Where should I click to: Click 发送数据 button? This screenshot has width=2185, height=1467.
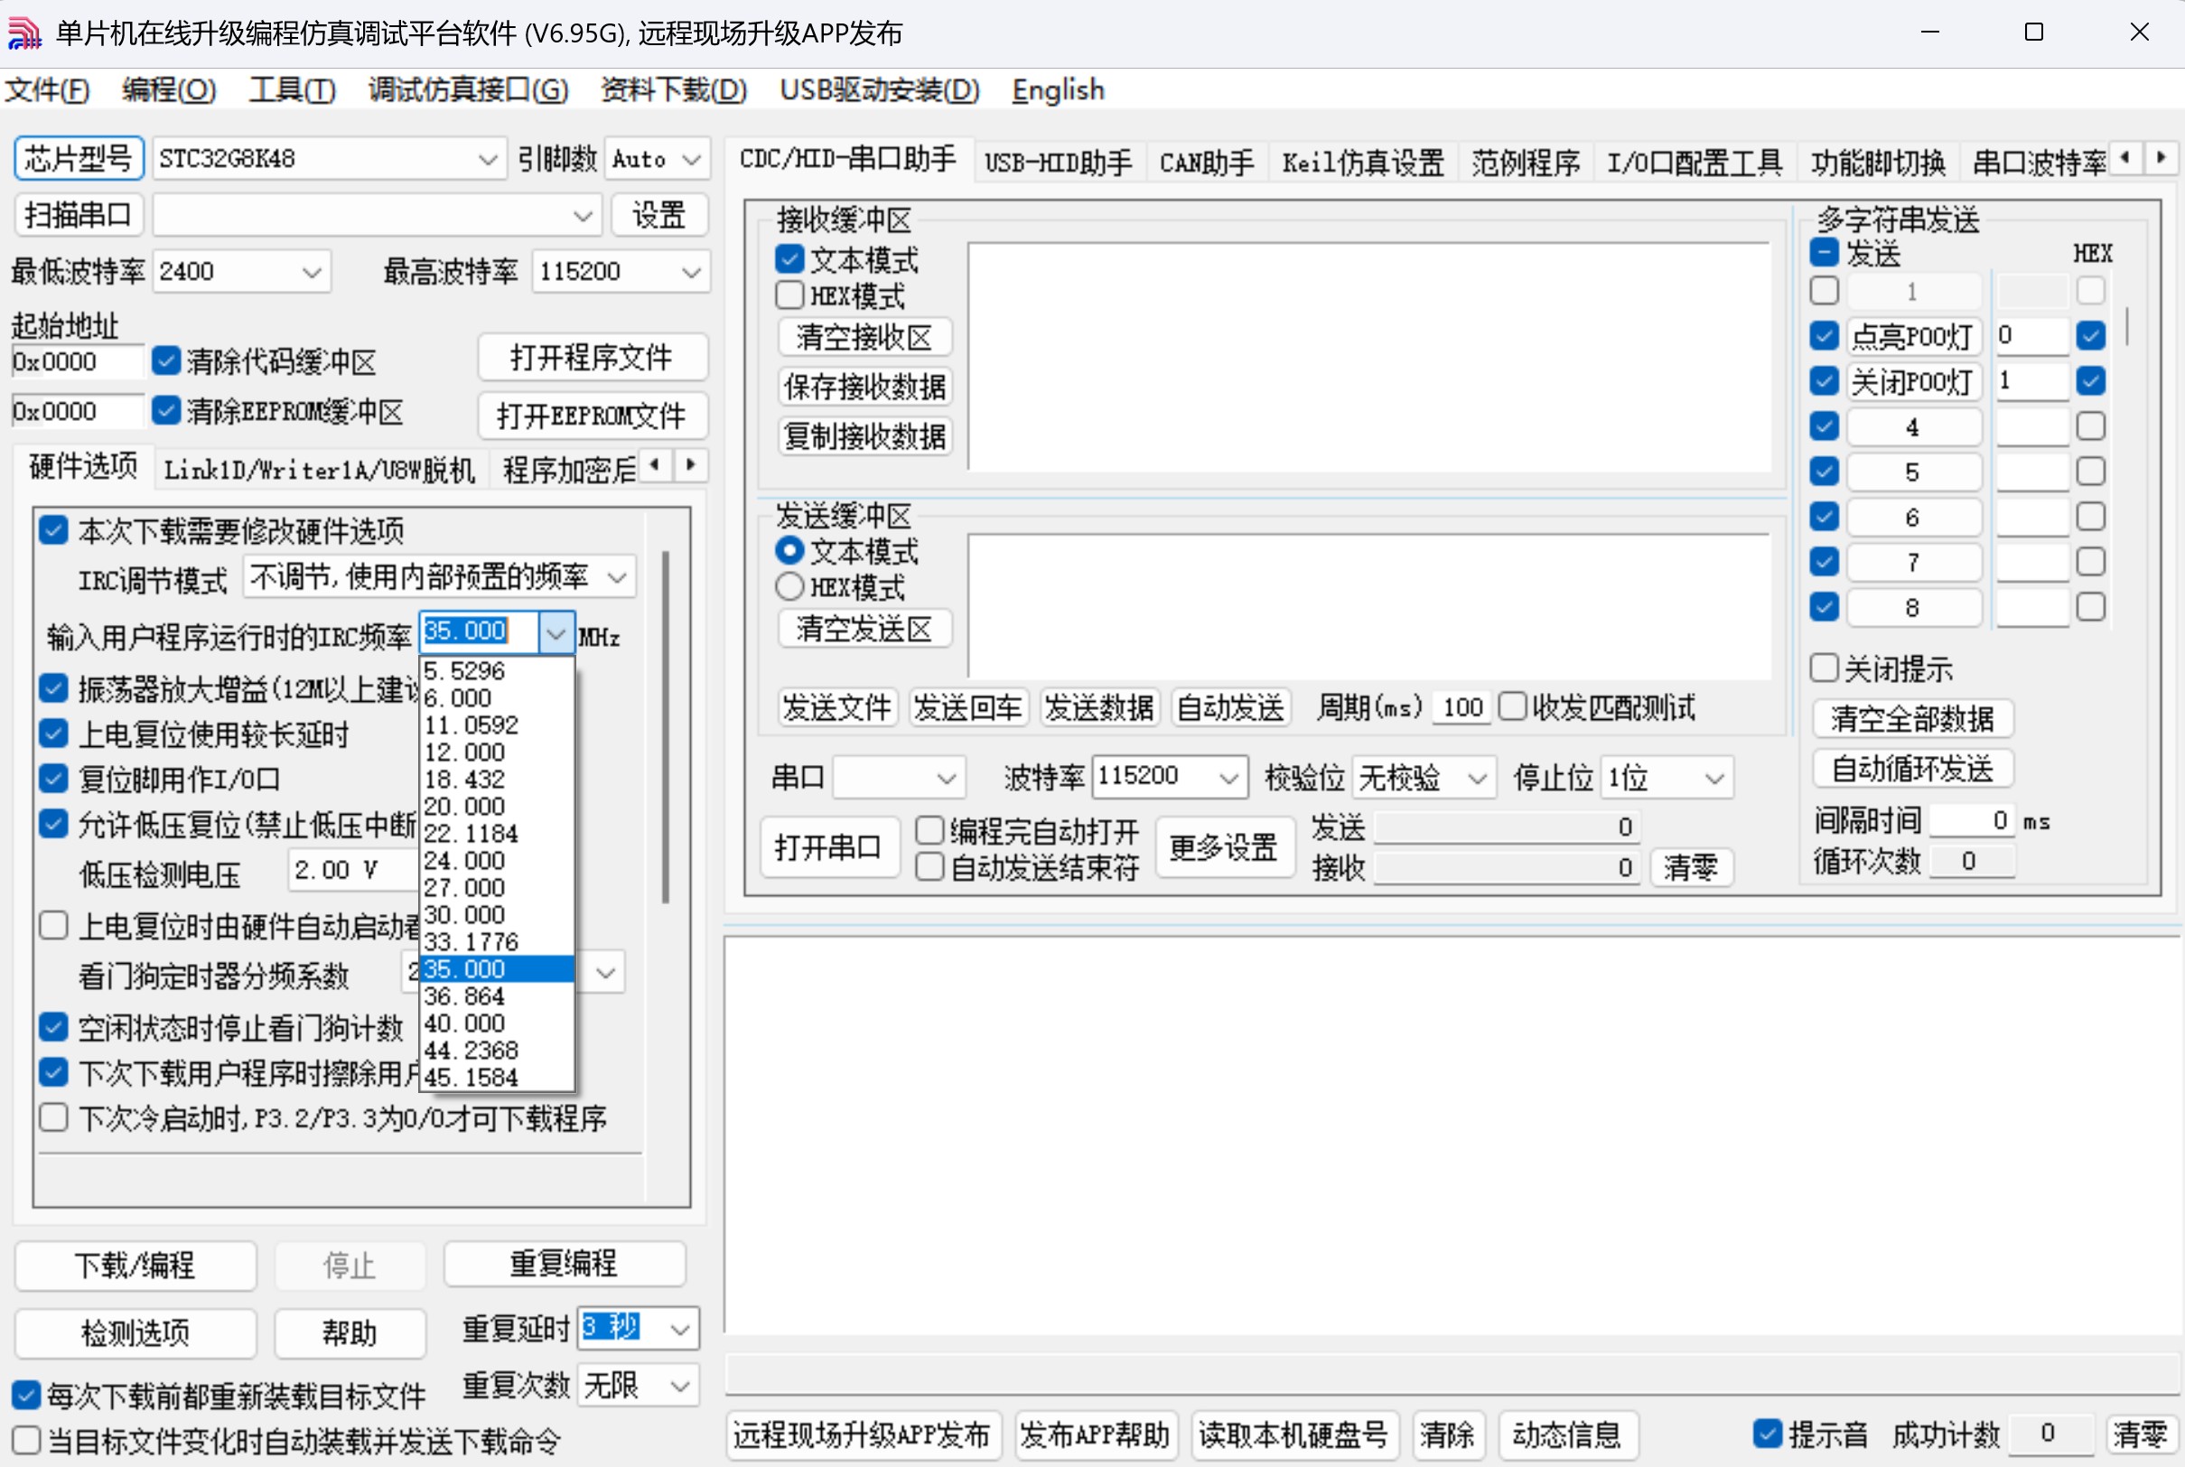pos(1099,706)
